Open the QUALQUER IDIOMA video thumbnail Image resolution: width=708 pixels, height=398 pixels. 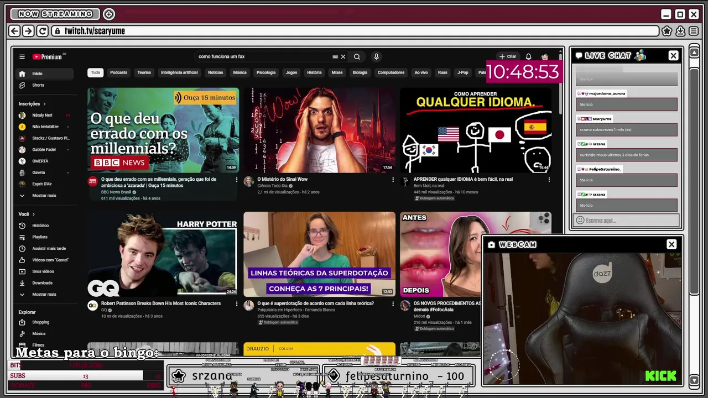(476, 130)
